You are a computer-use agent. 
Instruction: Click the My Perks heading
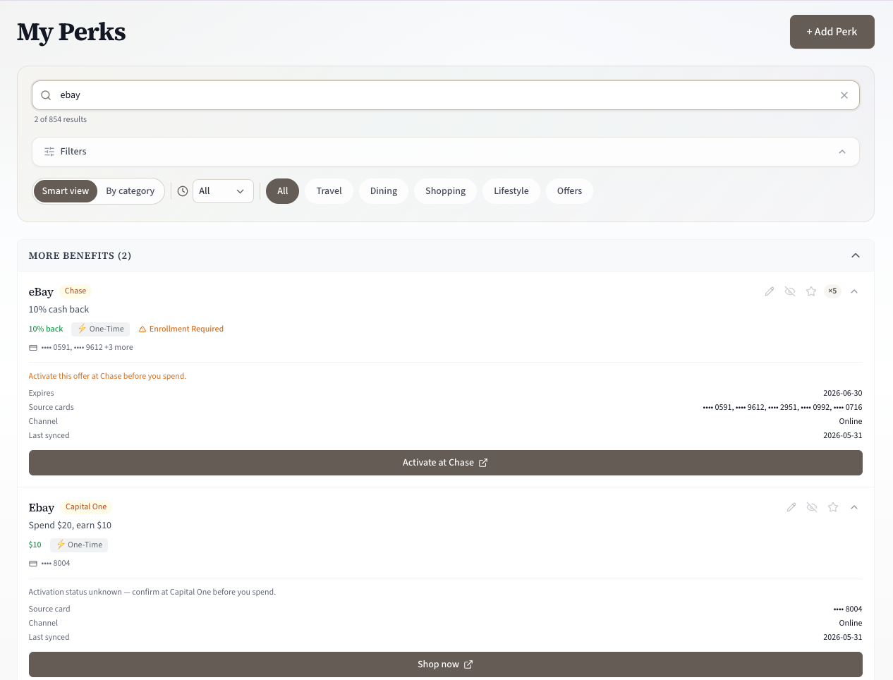point(71,32)
